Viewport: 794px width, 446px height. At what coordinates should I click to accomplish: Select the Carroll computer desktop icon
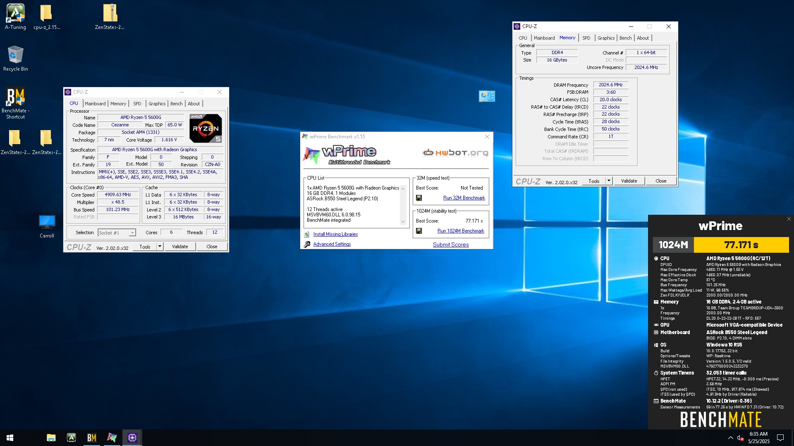[x=47, y=226]
